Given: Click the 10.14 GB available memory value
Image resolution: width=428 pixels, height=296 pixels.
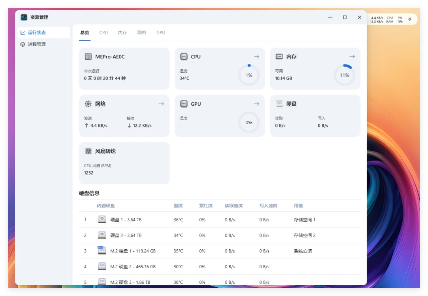Looking at the screenshot, I should 283,78.
